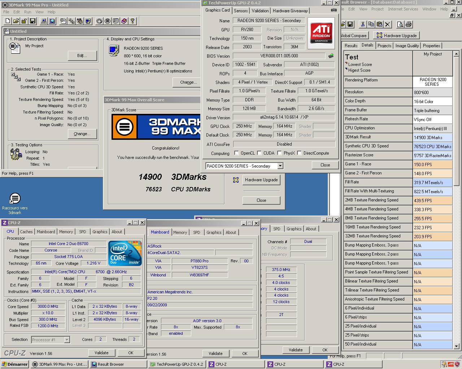Click the Print icon in Result Browser toolbar
Screen dimensions: 462x369
click(x=408, y=24)
